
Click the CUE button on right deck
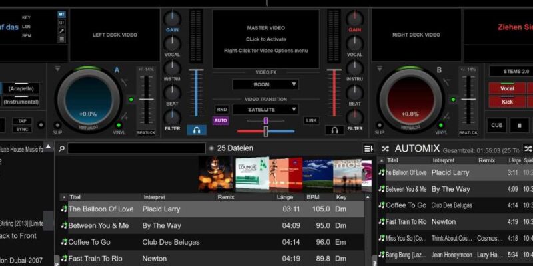click(x=496, y=125)
